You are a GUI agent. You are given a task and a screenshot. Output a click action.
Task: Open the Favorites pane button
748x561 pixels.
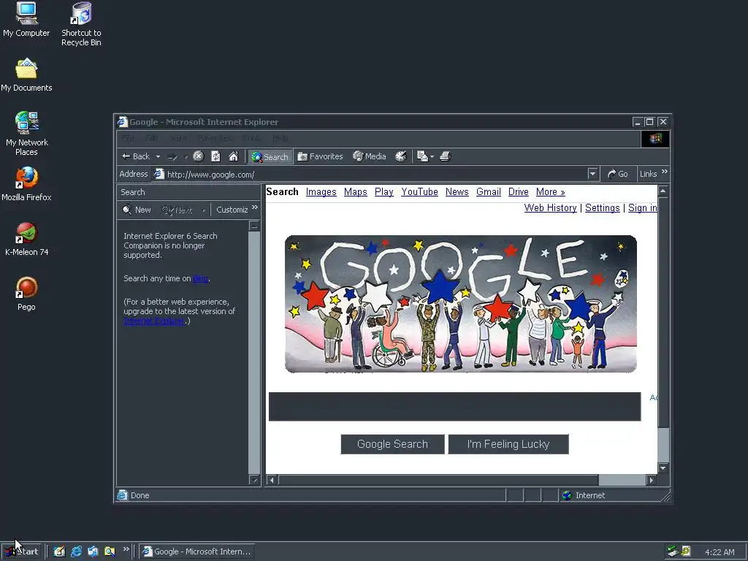(320, 156)
